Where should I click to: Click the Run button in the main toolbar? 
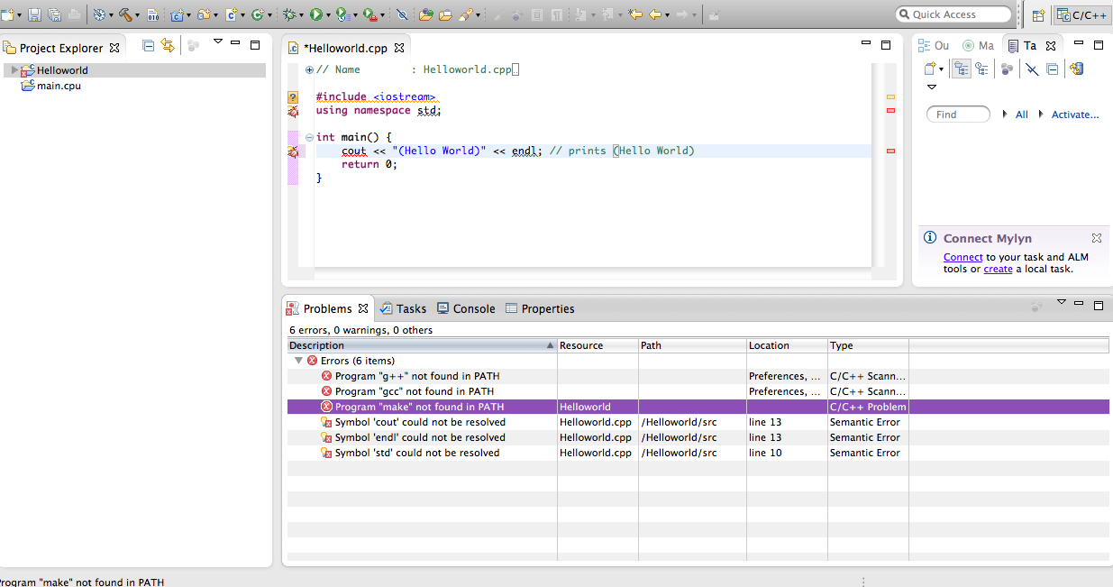(x=315, y=14)
